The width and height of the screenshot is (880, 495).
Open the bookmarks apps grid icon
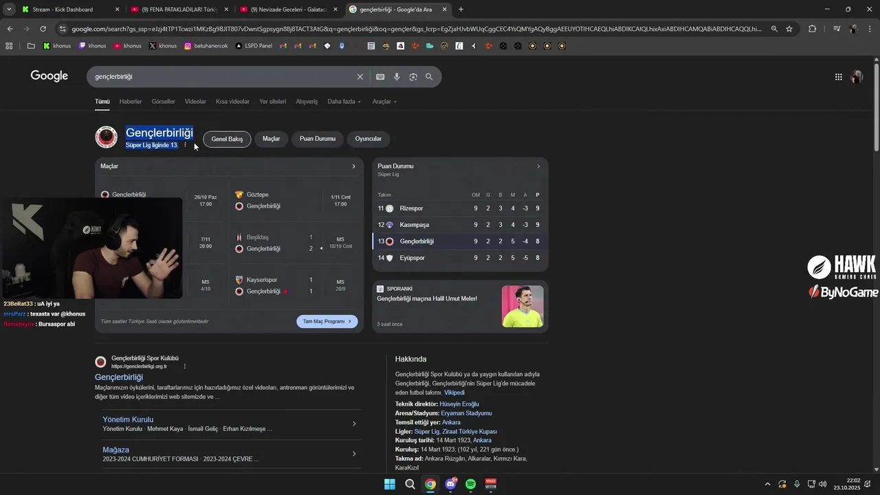(9, 46)
